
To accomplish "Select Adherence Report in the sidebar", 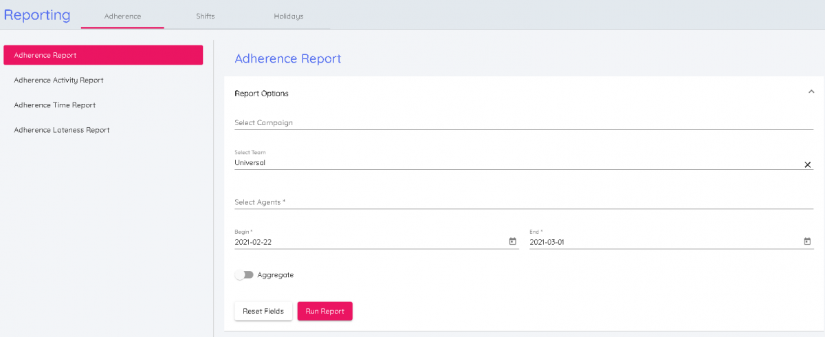I will click(x=103, y=55).
